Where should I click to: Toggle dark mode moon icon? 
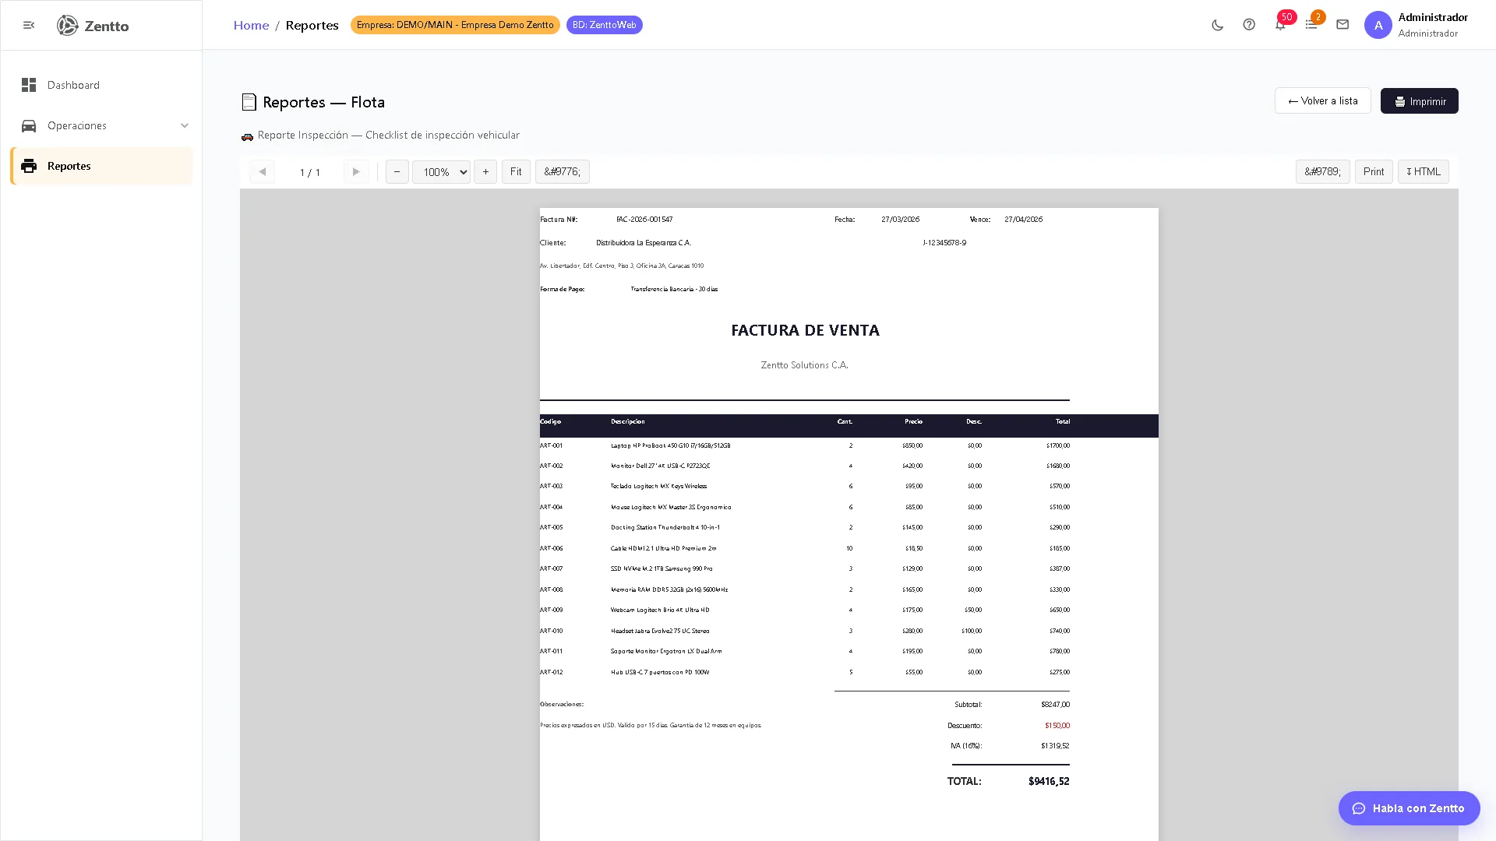(1218, 25)
